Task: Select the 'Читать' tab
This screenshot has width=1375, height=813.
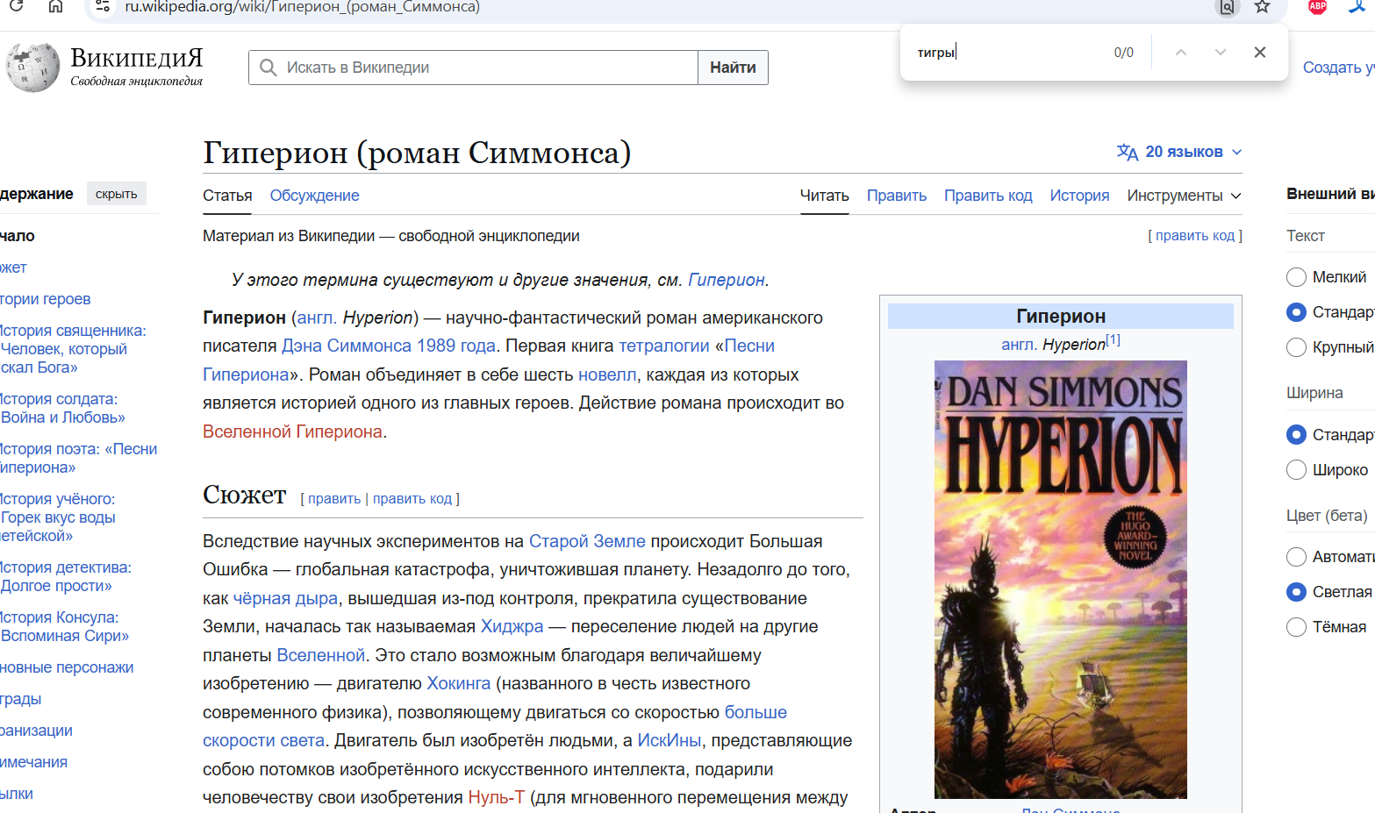Action: (x=824, y=196)
